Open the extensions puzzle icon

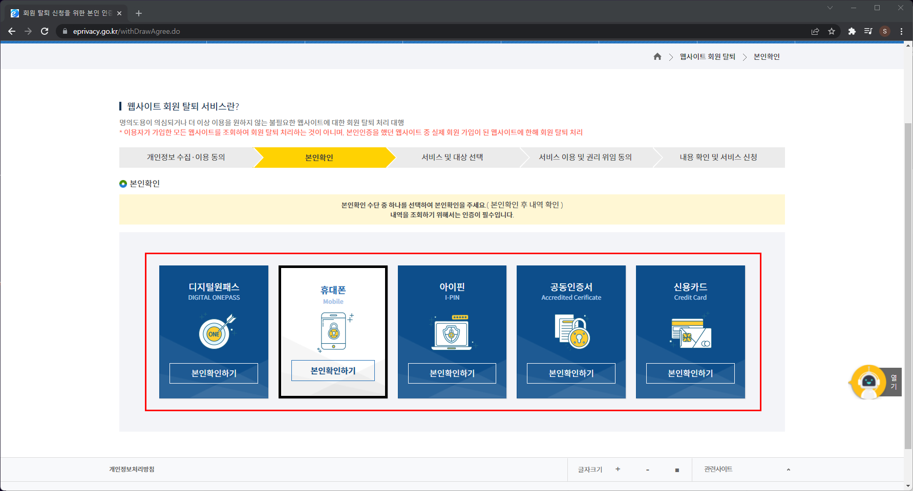pos(852,31)
